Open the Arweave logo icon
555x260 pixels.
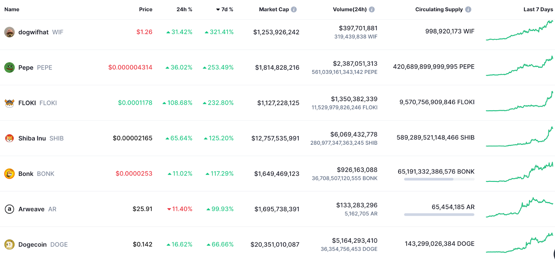coord(9,209)
